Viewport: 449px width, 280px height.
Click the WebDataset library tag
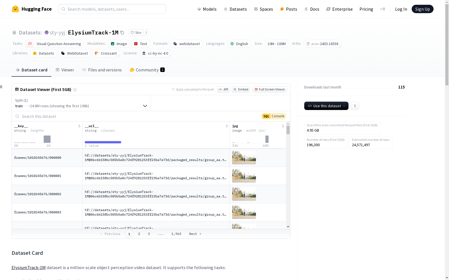[74, 53]
